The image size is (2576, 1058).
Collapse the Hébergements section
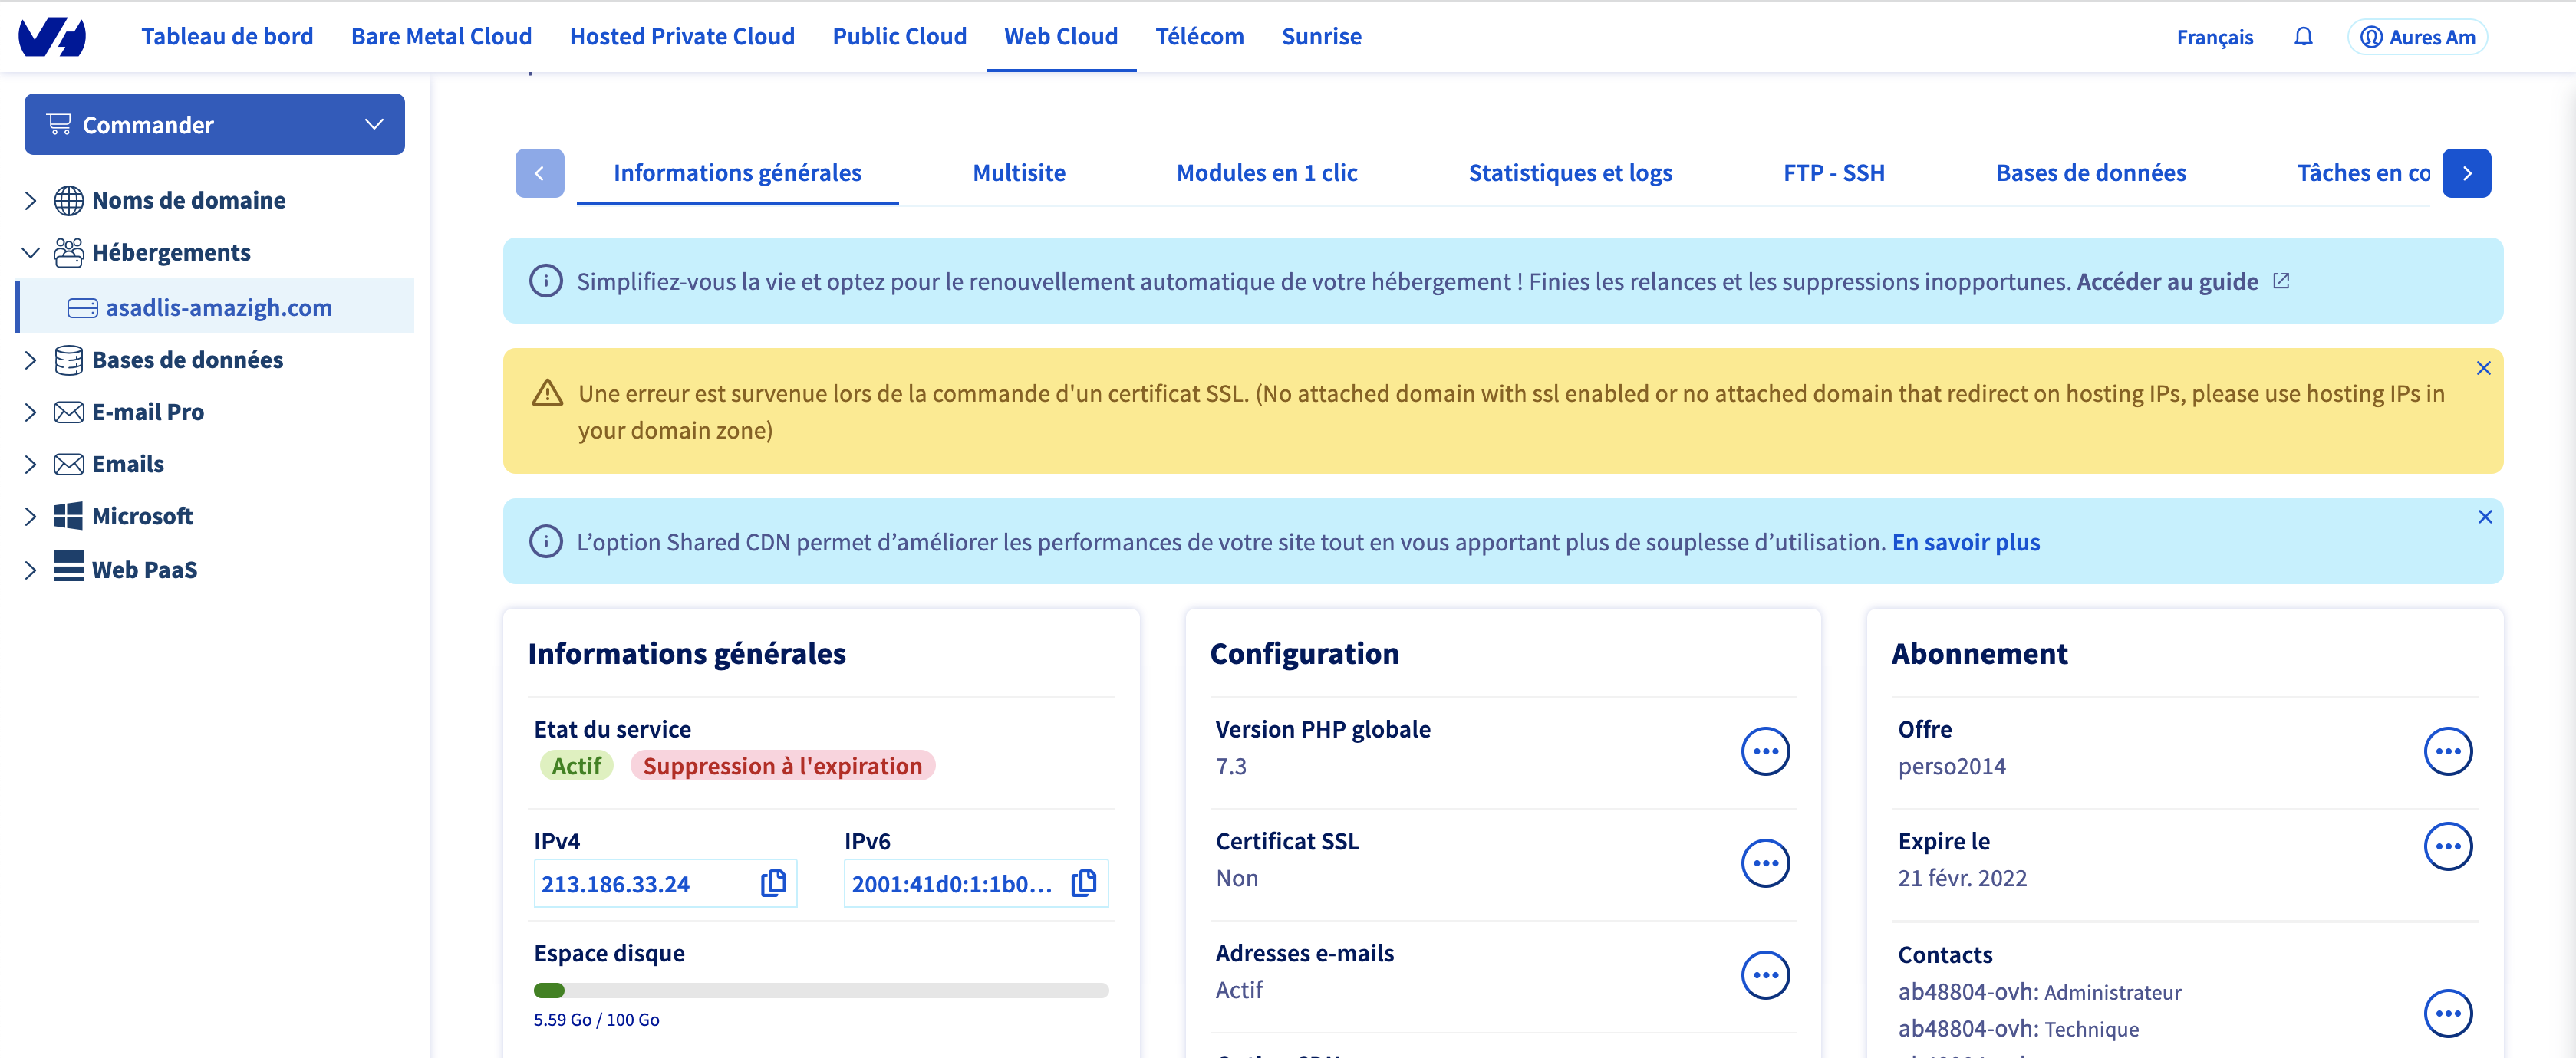click(30, 253)
